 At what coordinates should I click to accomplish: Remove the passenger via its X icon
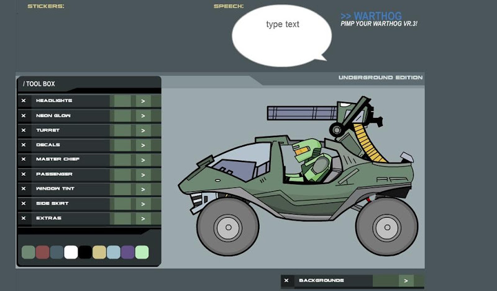click(x=24, y=174)
